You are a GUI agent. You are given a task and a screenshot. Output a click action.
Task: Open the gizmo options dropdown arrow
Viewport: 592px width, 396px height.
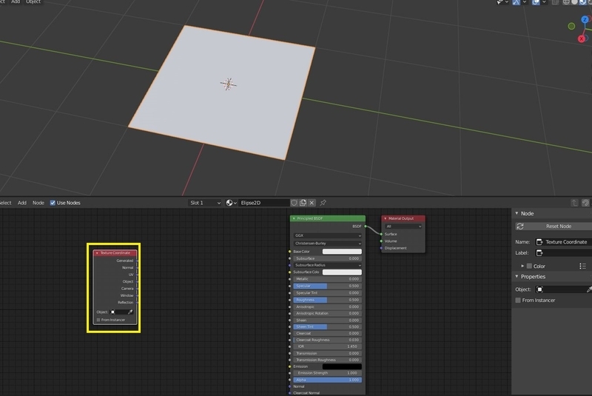pyautogui.click(x=525, y=2)
